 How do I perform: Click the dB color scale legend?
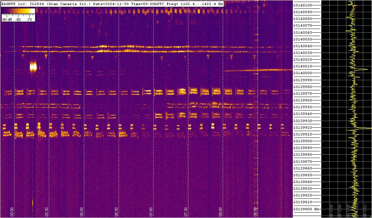click(x=18, y=15)
